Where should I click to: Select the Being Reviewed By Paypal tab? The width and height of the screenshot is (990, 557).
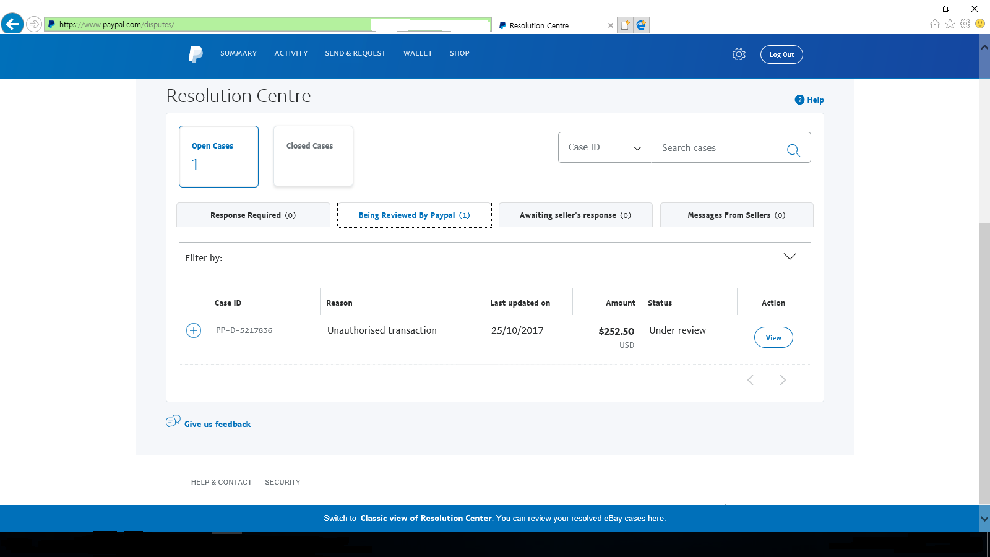(x=415, y=215)
